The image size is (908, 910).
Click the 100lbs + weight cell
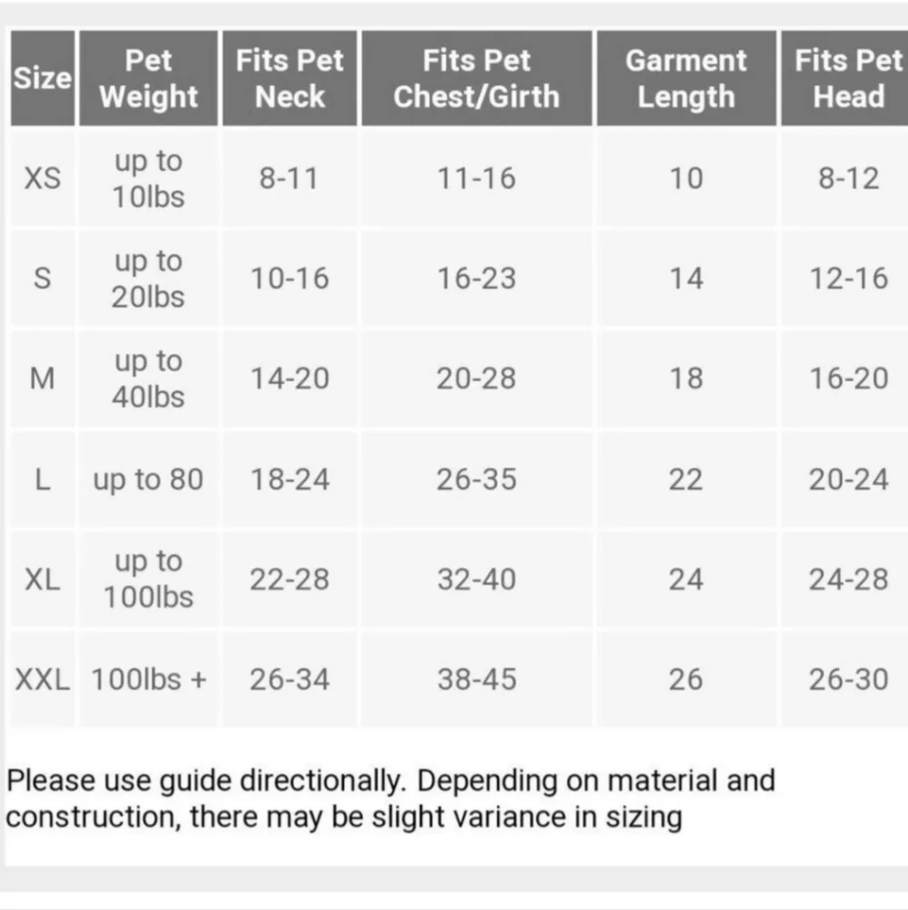[x=149, y=679]
